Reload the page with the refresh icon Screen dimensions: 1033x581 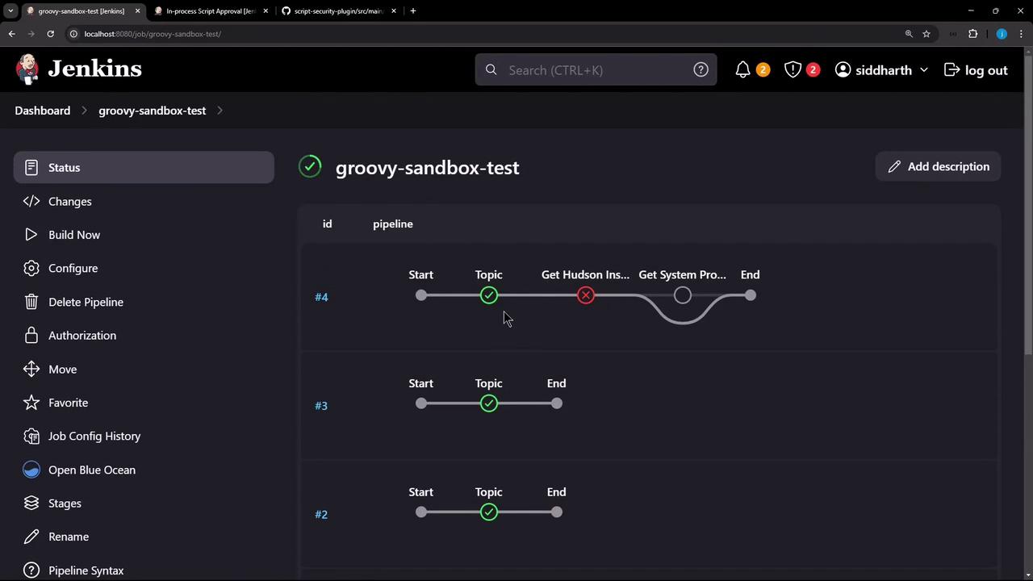[x=50, y=34]
